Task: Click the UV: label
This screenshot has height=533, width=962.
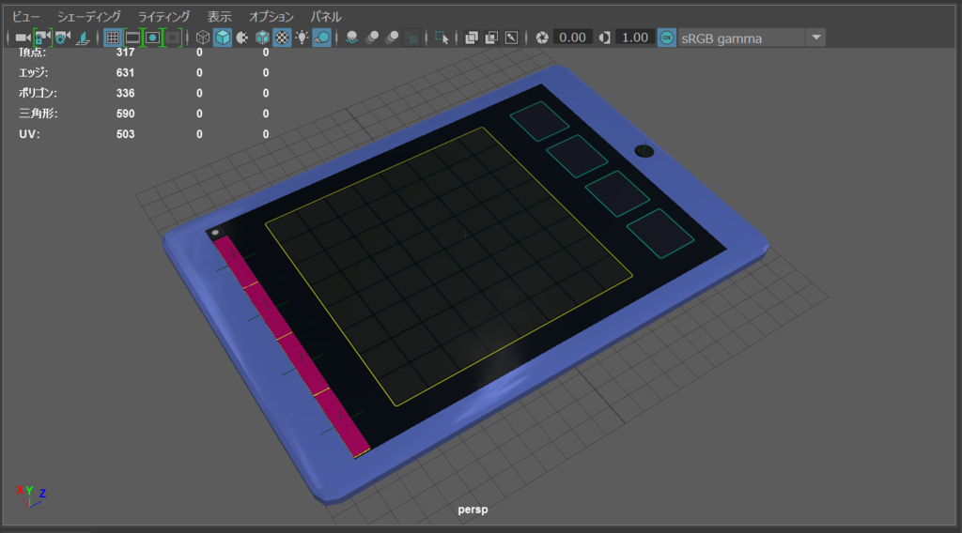Action: point(29,134)
